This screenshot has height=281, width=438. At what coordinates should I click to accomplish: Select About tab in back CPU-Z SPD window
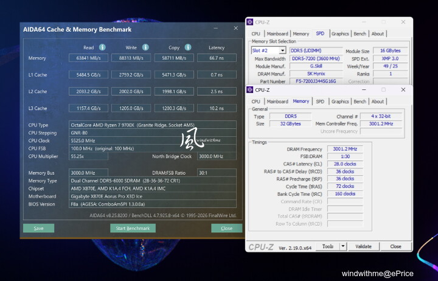(x=378, y=34)
